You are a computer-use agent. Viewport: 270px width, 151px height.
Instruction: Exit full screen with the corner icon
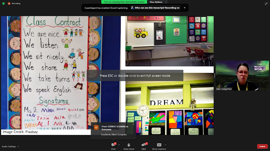coord(266,3)
